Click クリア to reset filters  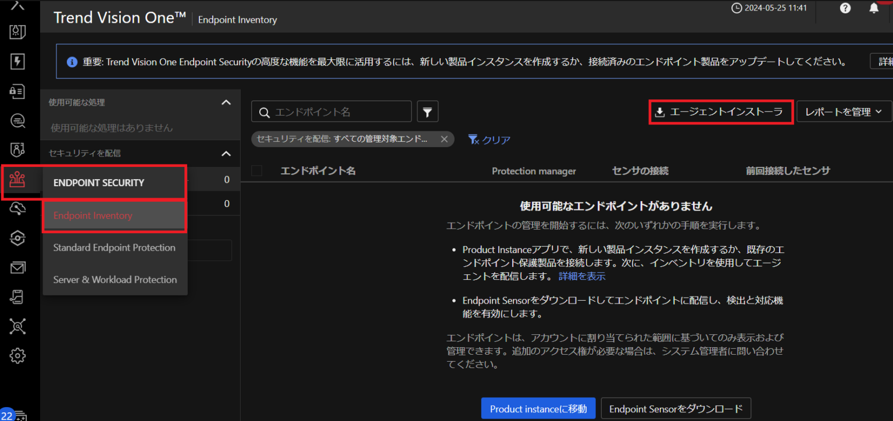(495, 139)
